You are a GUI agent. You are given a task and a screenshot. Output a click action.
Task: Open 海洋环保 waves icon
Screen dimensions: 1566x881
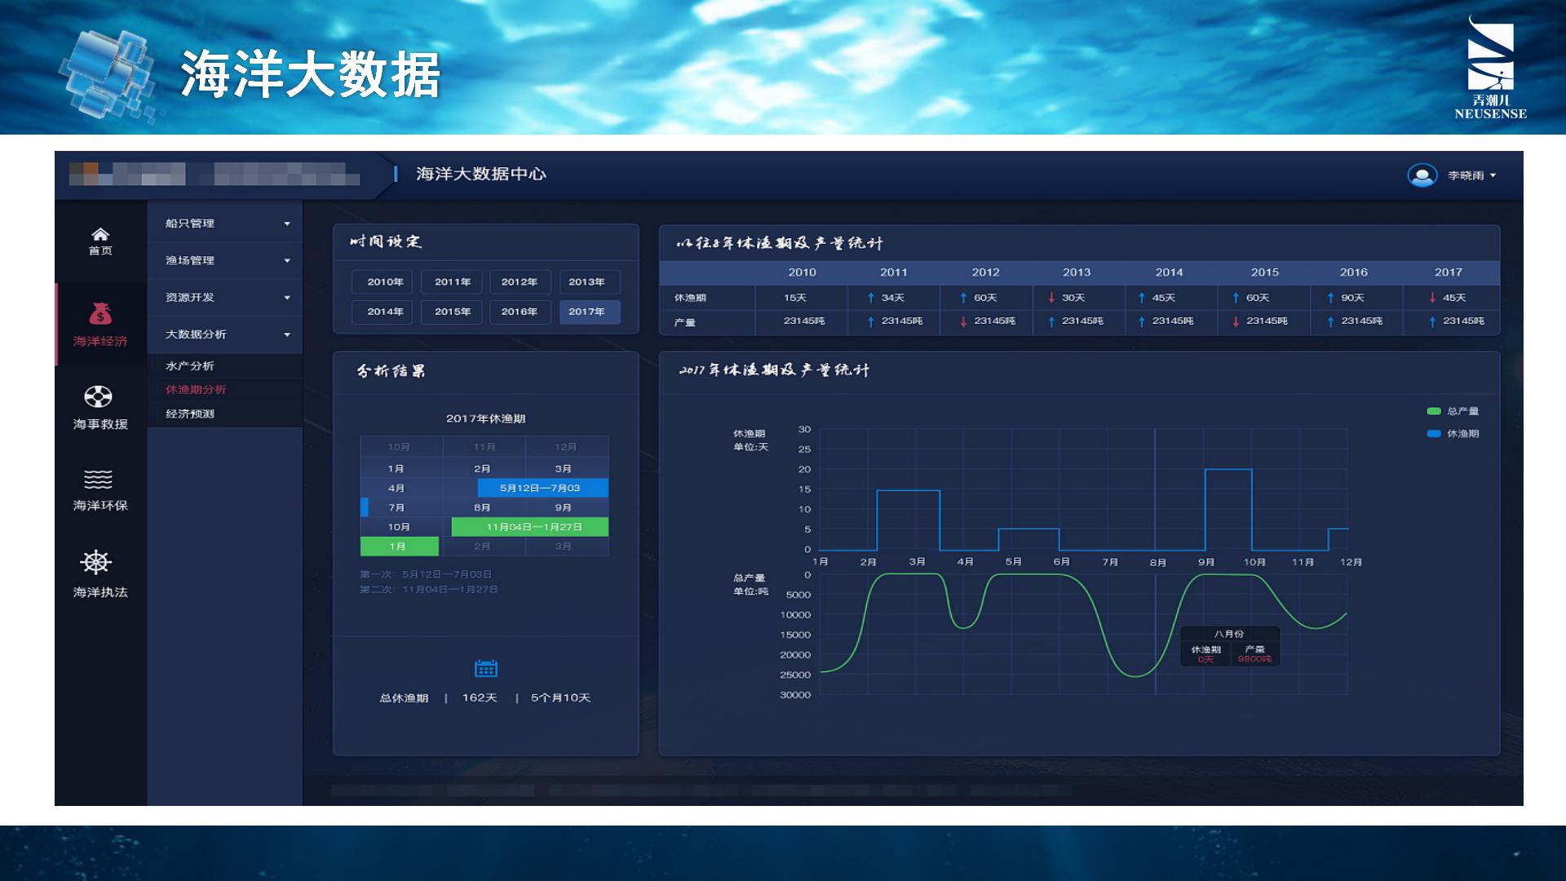pos(99,479)
